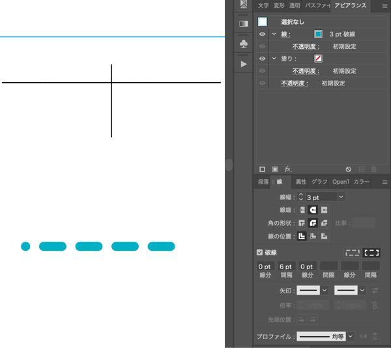Image resolution: width=391 pixels, height=348 pixels.
Task: Flip profile along icon beside profile dropdown
Action: pos(363,336)
